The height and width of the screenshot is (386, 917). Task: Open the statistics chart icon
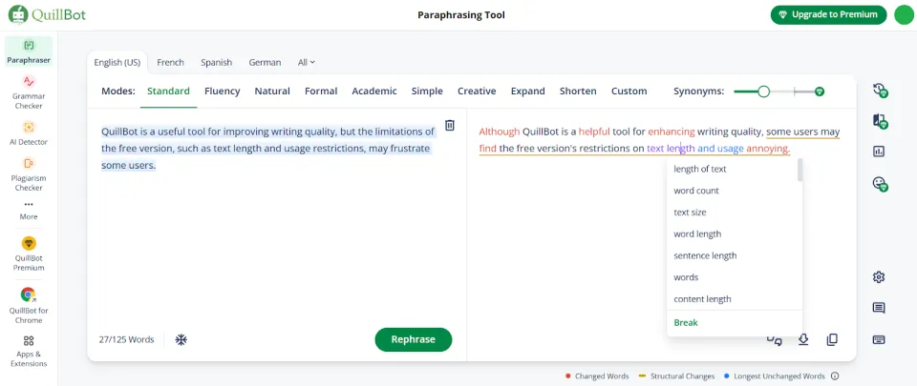[879, 152]
